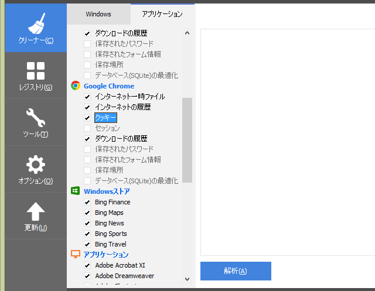The width and height of the screenshot is (375, 291).
Task: Click inside the empty results pane
Action: [x=288, y=142]
